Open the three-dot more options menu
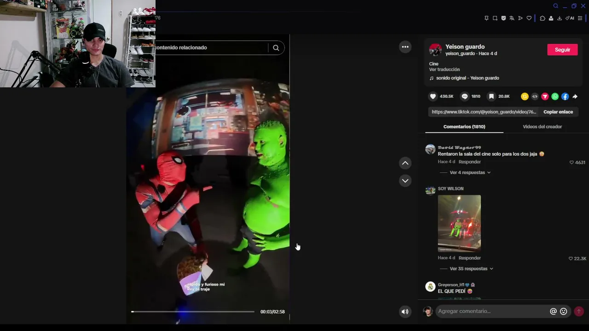The image size is (589, 331). (x=405, y=47)
